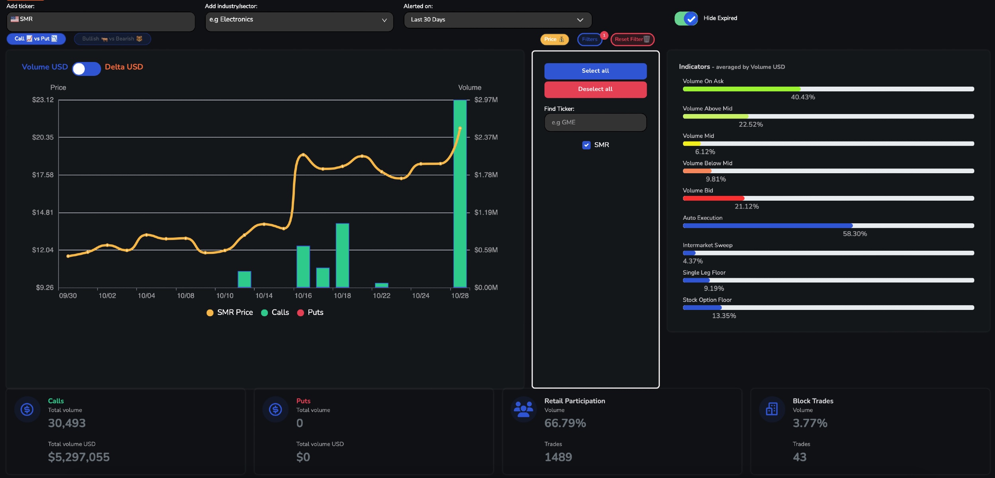The image size is (995, 478).
Task: Click calls total volume USD $5,297,055
Action: [x=79, y=457]
